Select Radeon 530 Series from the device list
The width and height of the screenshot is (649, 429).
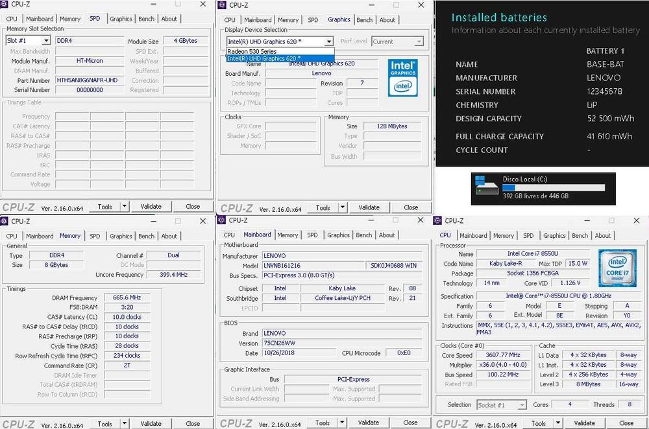coord(280,51)
